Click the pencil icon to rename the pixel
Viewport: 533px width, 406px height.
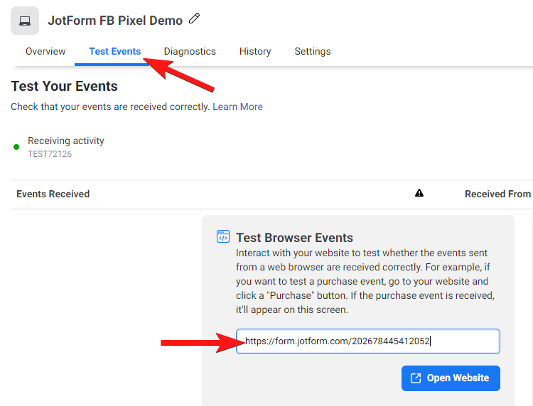195,19
